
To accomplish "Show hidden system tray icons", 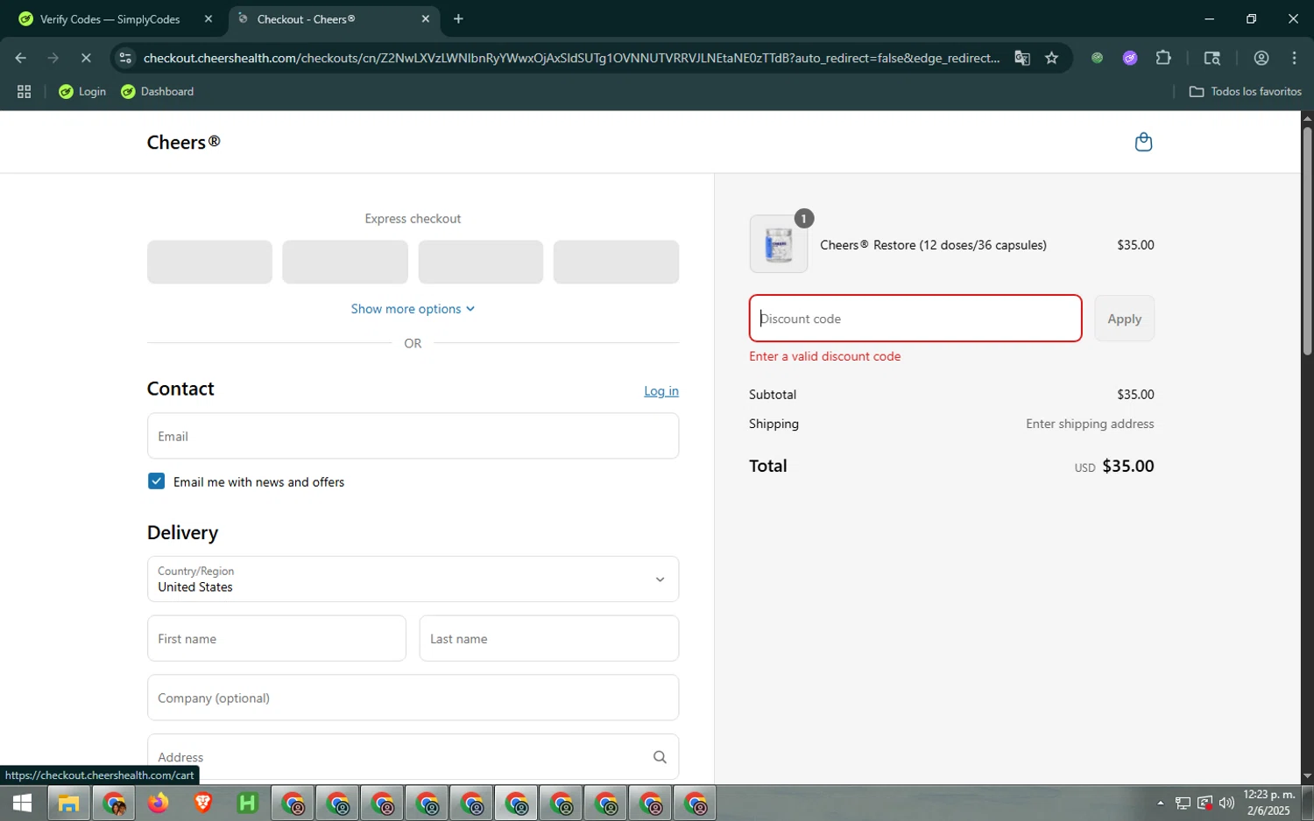I will coord(1160,803).
